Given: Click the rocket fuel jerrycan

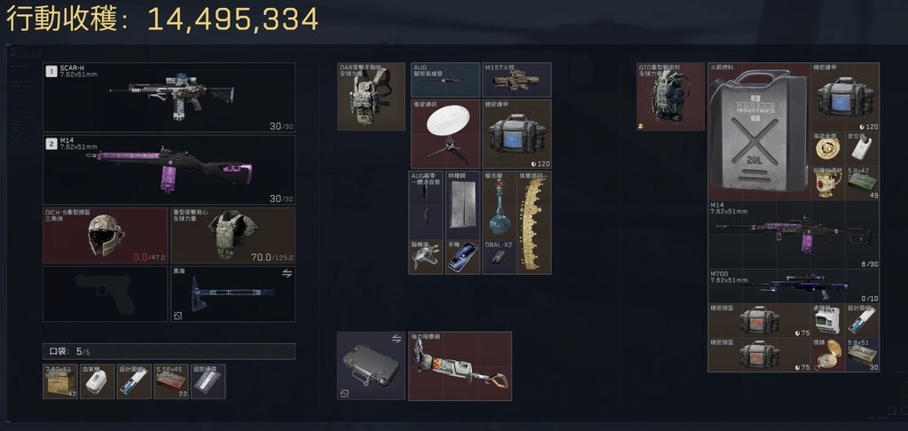Looking at the screenshot, I should point(759,131).
